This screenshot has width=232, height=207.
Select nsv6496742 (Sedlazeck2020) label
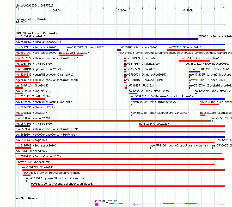[36, 145]
